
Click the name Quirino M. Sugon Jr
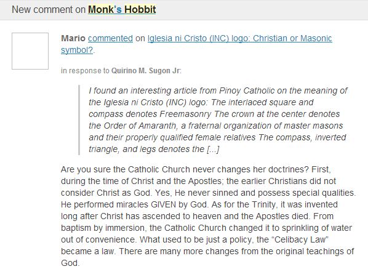pos(145,71)
